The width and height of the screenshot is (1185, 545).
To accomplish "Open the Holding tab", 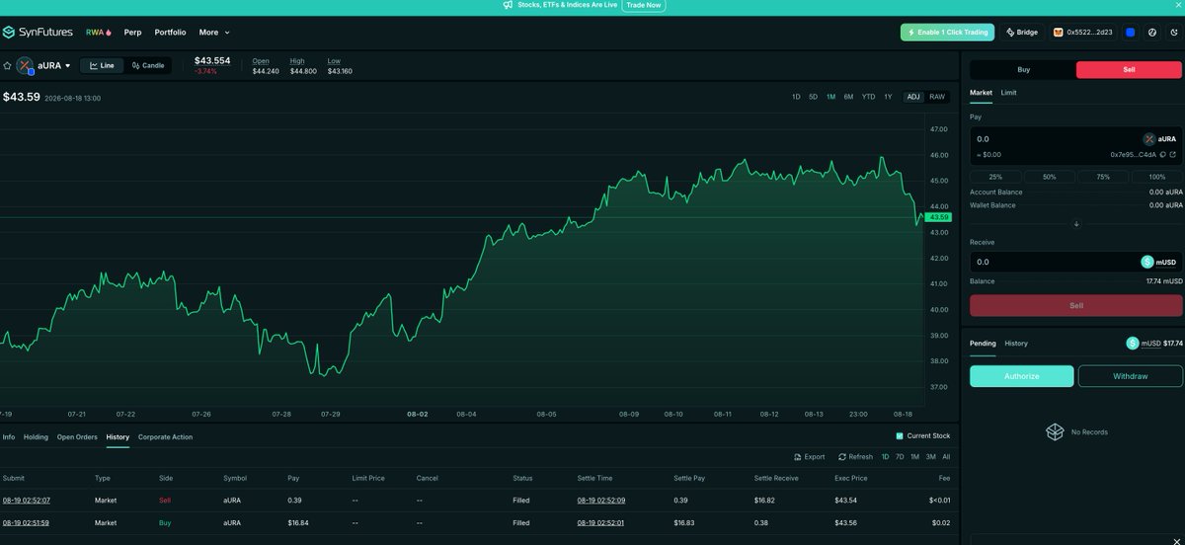I will (x=36, y=436).
